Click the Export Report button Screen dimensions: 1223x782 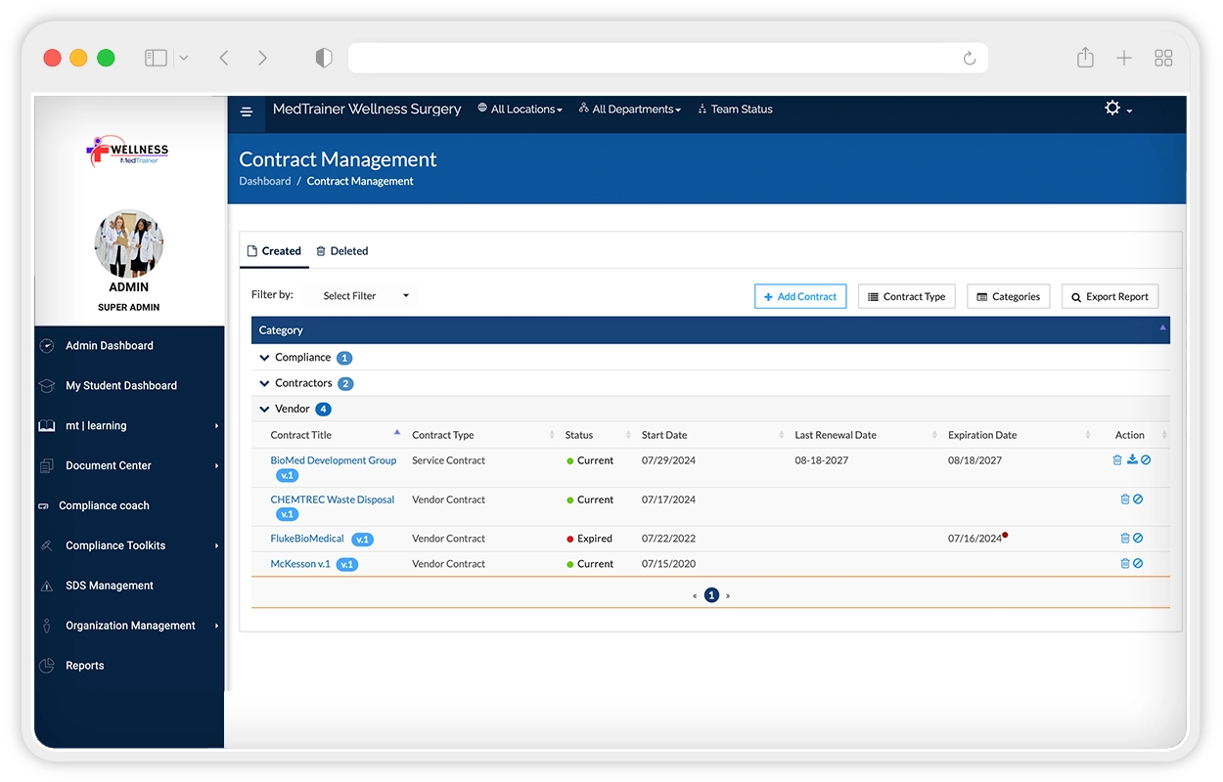click(1110, 296)
